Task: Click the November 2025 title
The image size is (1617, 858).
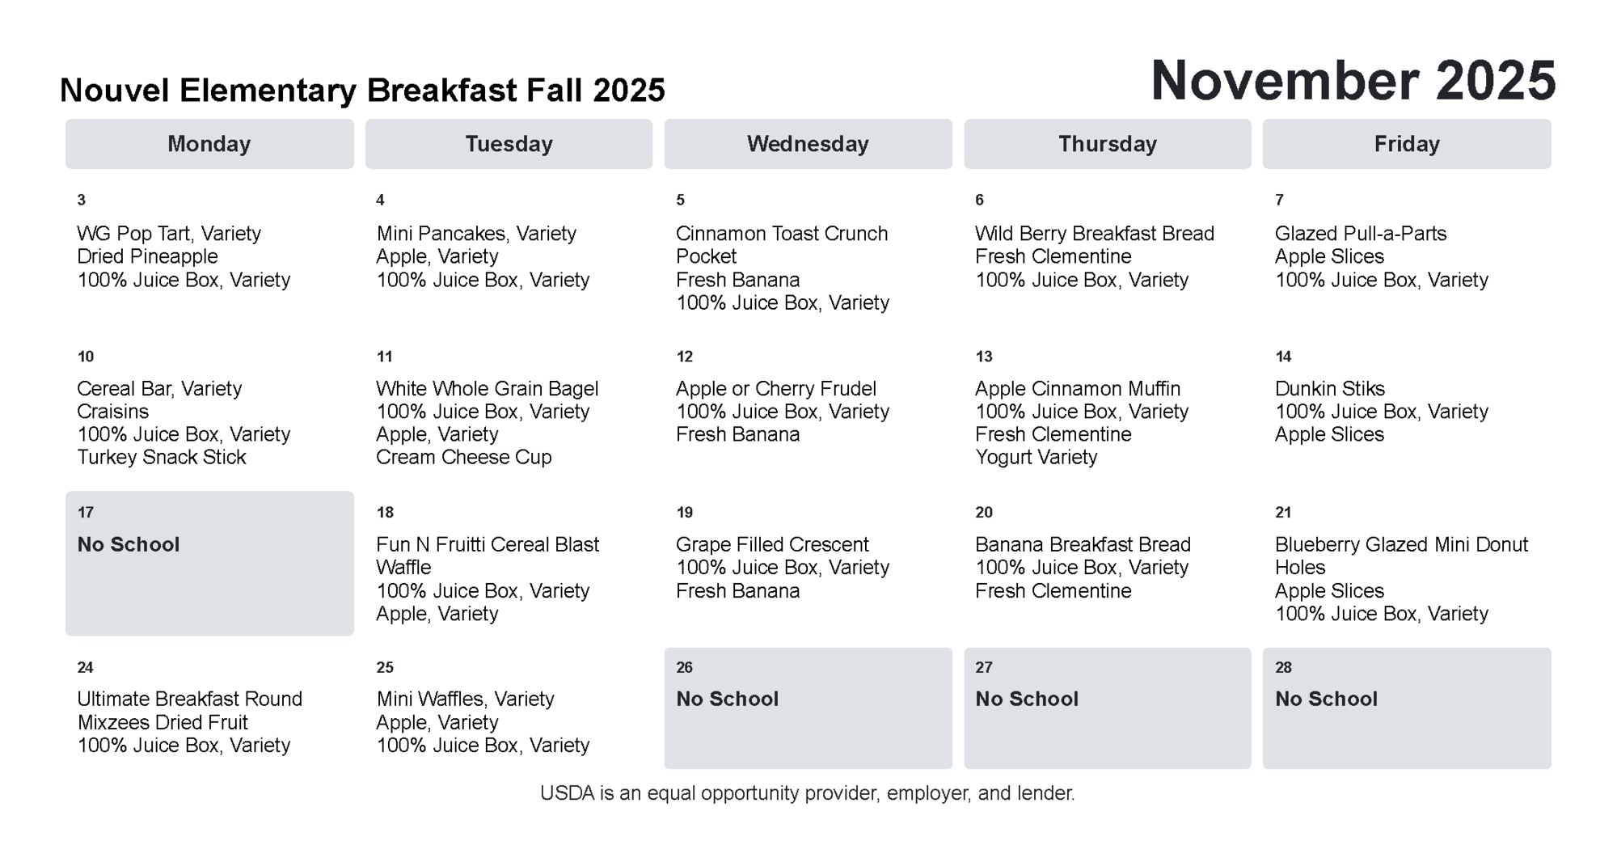Action: (x=1353, y=81)
